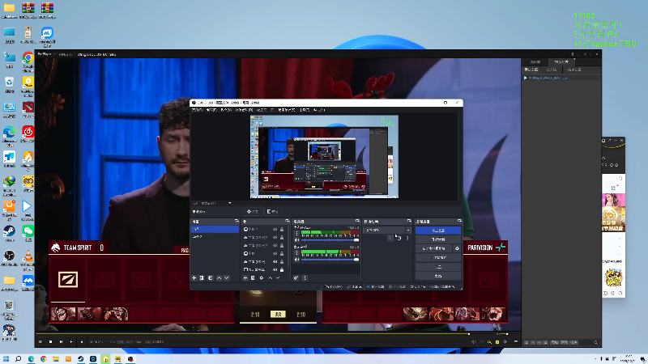Hide the first source in OBS Sources list

click(275, 230)
